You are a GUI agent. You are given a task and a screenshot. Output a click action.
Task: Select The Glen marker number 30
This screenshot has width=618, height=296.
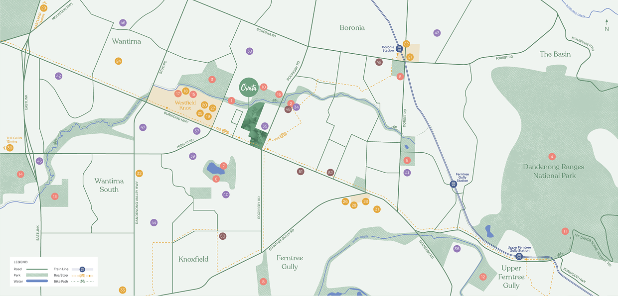coord(9,148)
